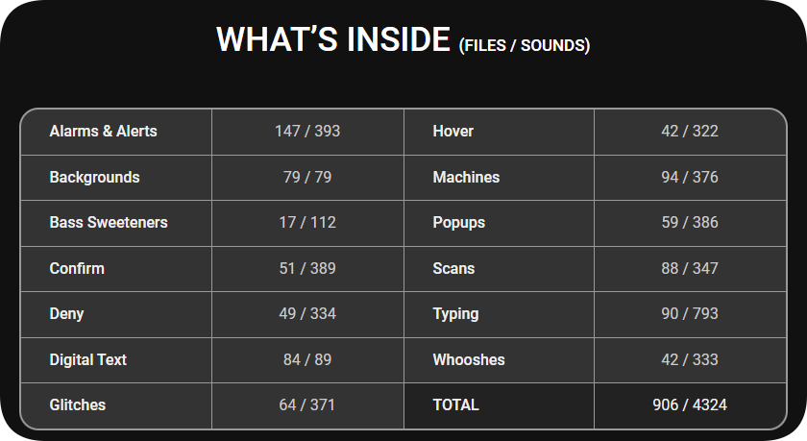
Task: Click the 17 / 112 count value
Action: tap(307, 222)
